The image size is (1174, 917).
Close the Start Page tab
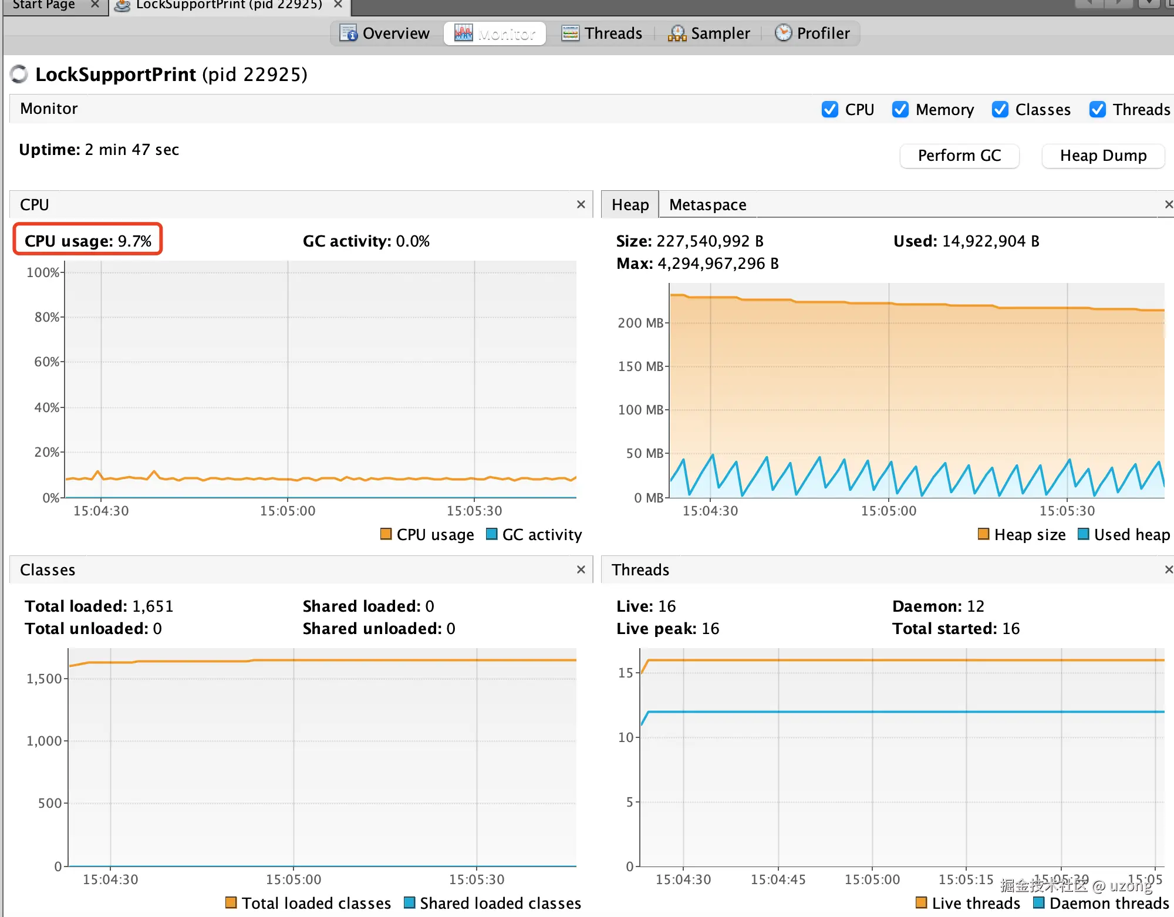(95, 5)
